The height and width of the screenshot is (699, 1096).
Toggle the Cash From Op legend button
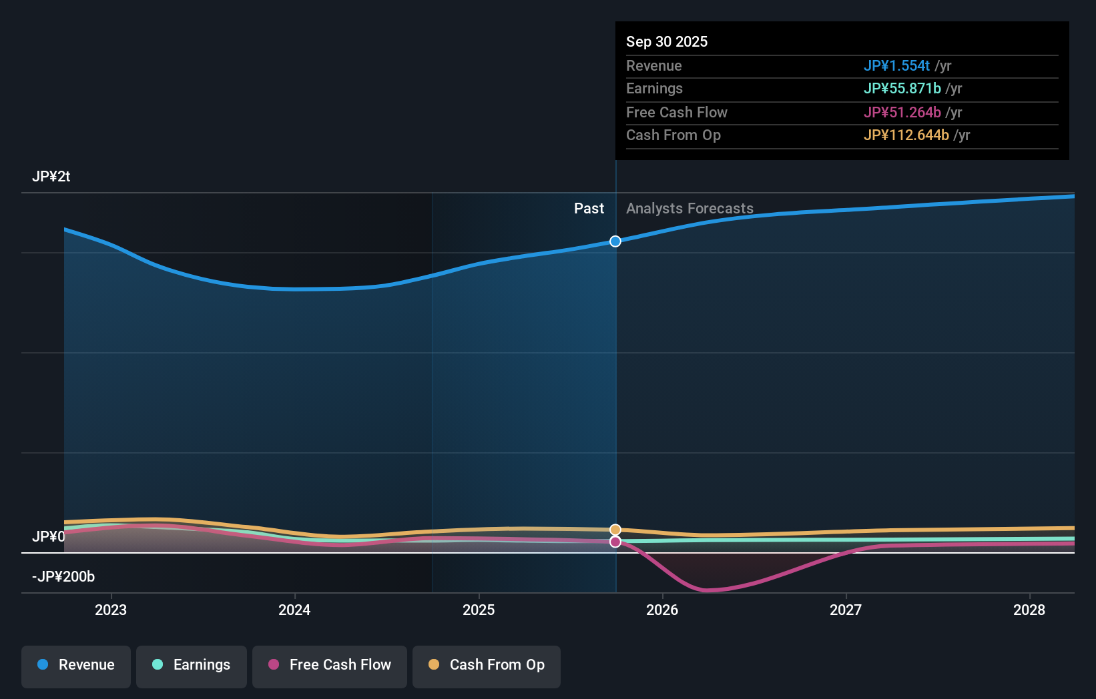[x=487, y=666]
